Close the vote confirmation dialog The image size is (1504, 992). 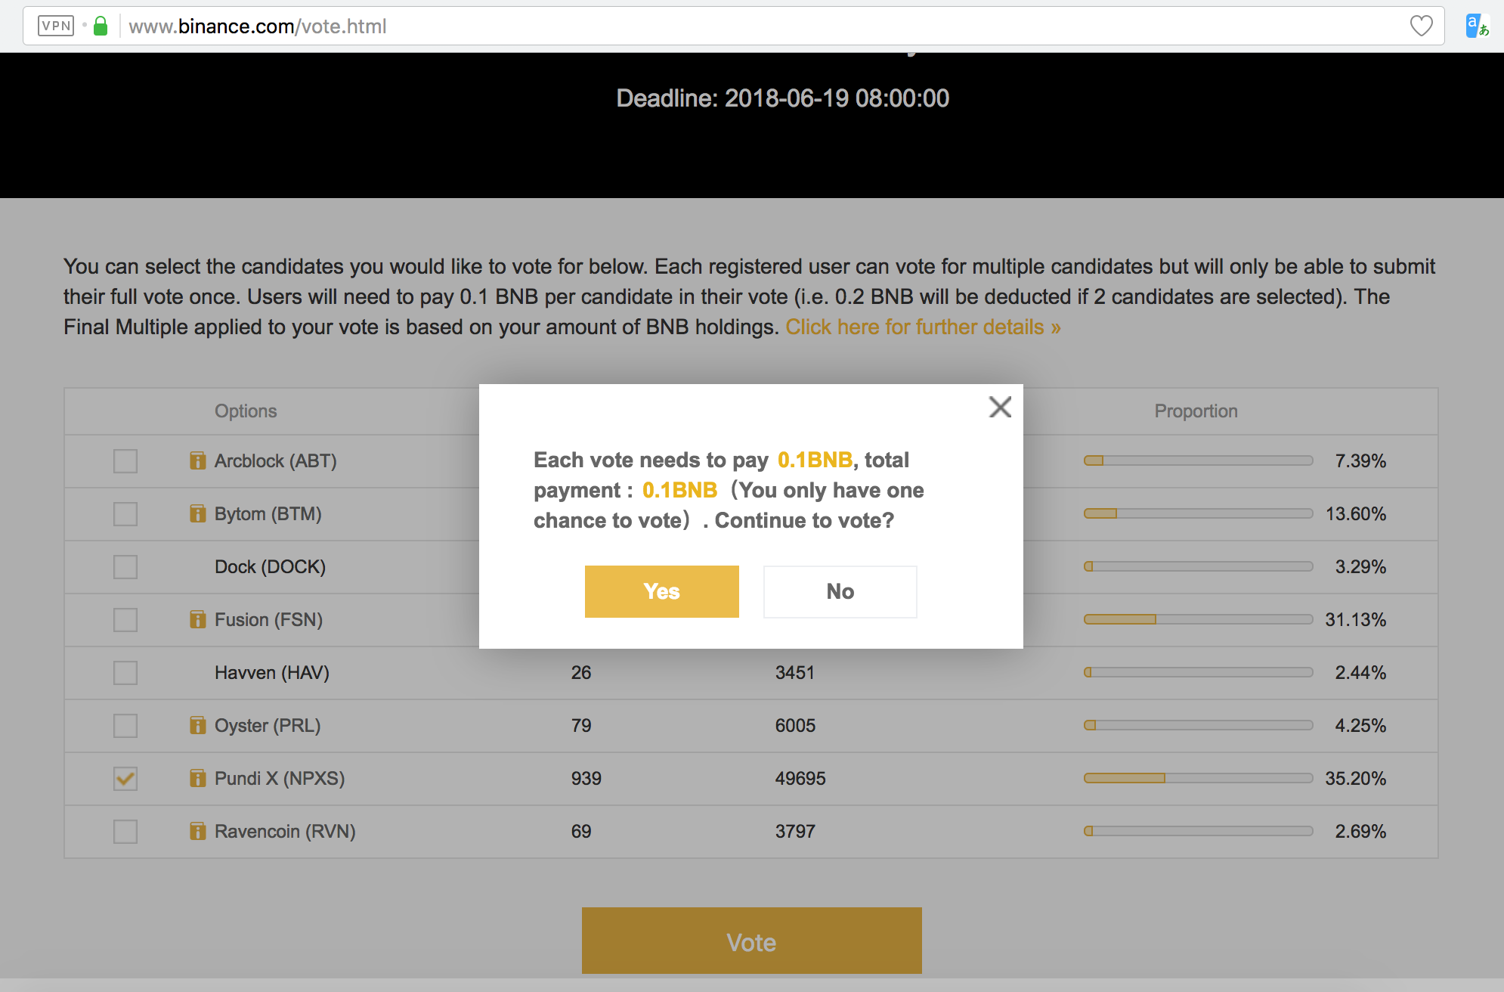pos(1000,408)
